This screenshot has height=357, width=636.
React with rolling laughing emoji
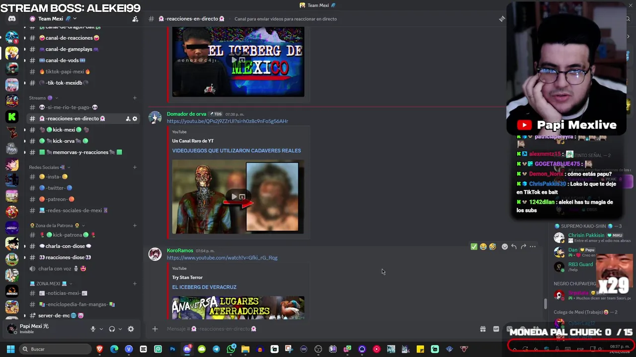click(x=492, y=246)
